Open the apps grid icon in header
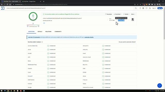Viewport: 165px width, 92px height. [x=143, y=8]
